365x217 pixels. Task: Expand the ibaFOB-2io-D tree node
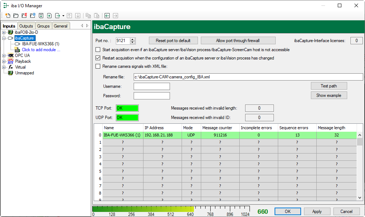[x=4, y=32]
